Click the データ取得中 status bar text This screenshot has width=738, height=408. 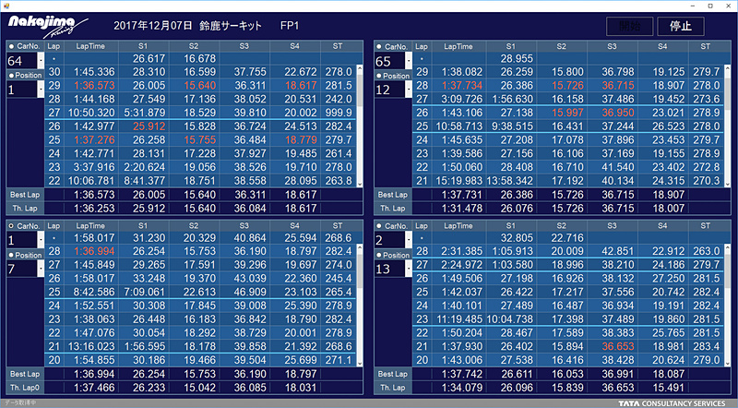[19, 403]
